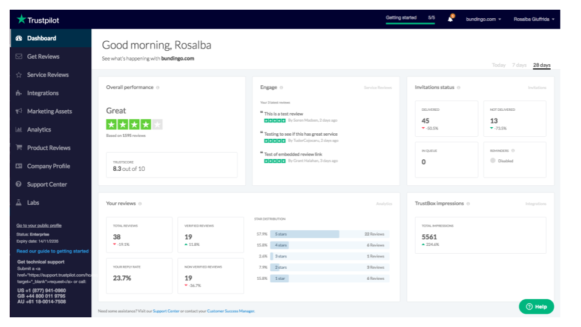The image size is (581, 327).
Task: Click the four-star rating graphic
Action: tap(134, 125)
